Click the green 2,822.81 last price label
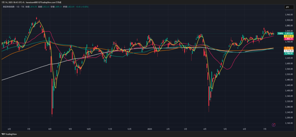The image size is (296, 137). (x=289, y=34)
